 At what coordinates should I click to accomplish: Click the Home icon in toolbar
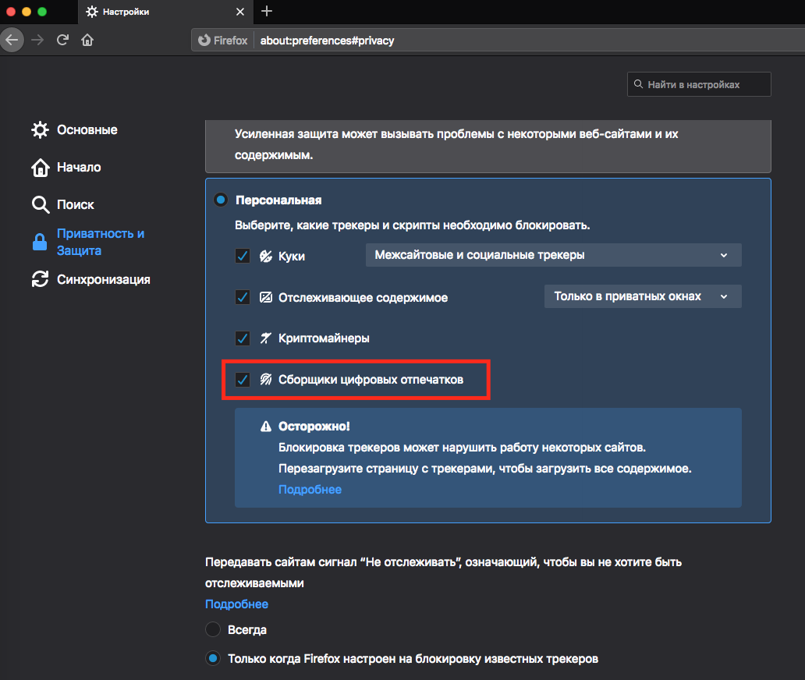(x=87, y=40)
